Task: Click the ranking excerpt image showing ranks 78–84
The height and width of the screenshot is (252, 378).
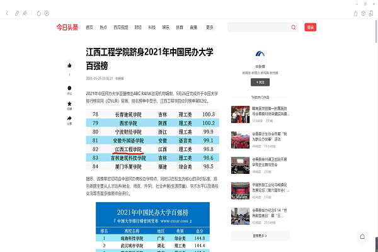Action: point(152,140)
